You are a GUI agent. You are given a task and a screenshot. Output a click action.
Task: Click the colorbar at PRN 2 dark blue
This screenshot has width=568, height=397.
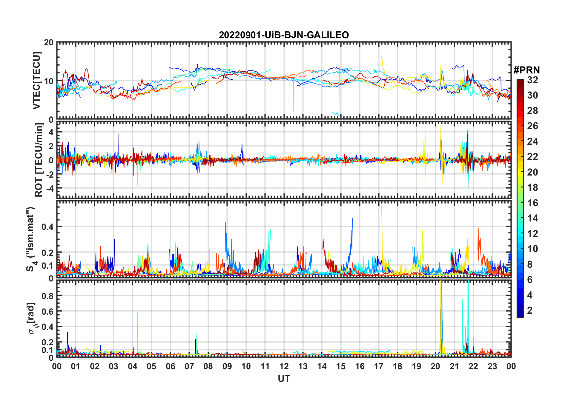click(520, 310)
